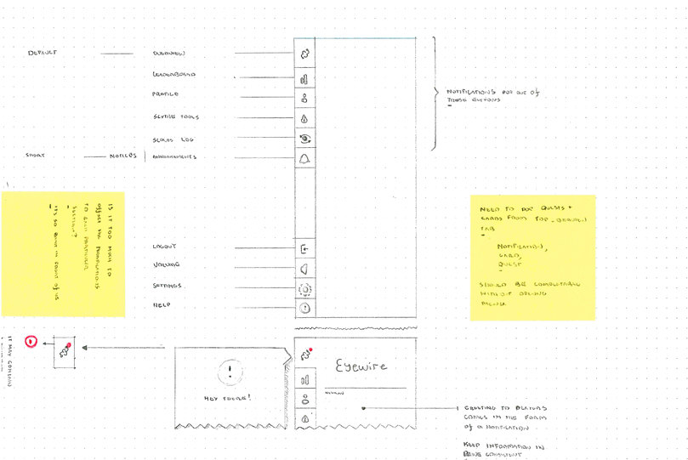Select the Leaderboard icon in the lower Eyewire panel
Viewport: 688px width, 460px height.
coord(304,378)
